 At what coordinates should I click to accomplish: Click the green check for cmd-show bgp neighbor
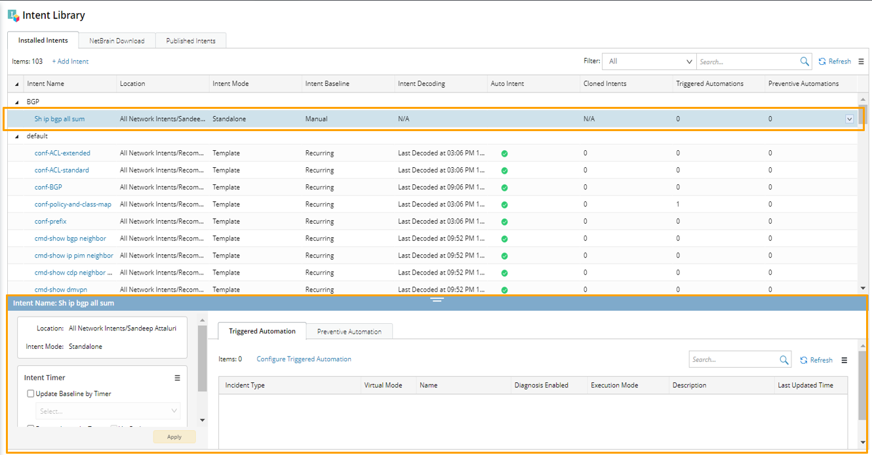click(x=504, y=239)
